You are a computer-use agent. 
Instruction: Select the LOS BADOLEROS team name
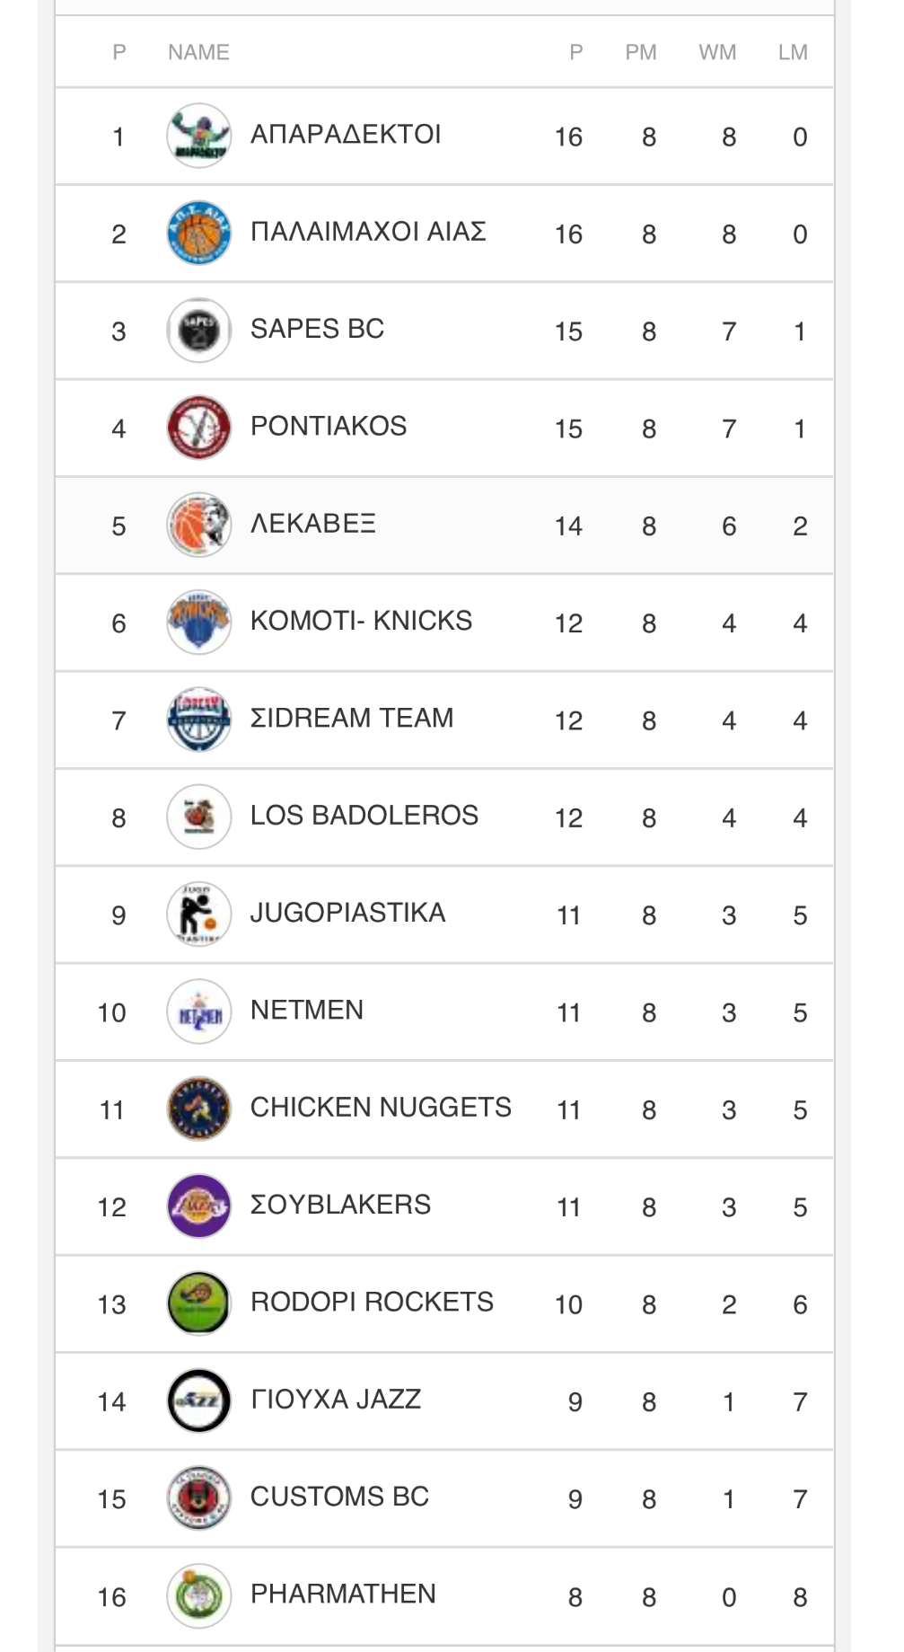(364, 816)
